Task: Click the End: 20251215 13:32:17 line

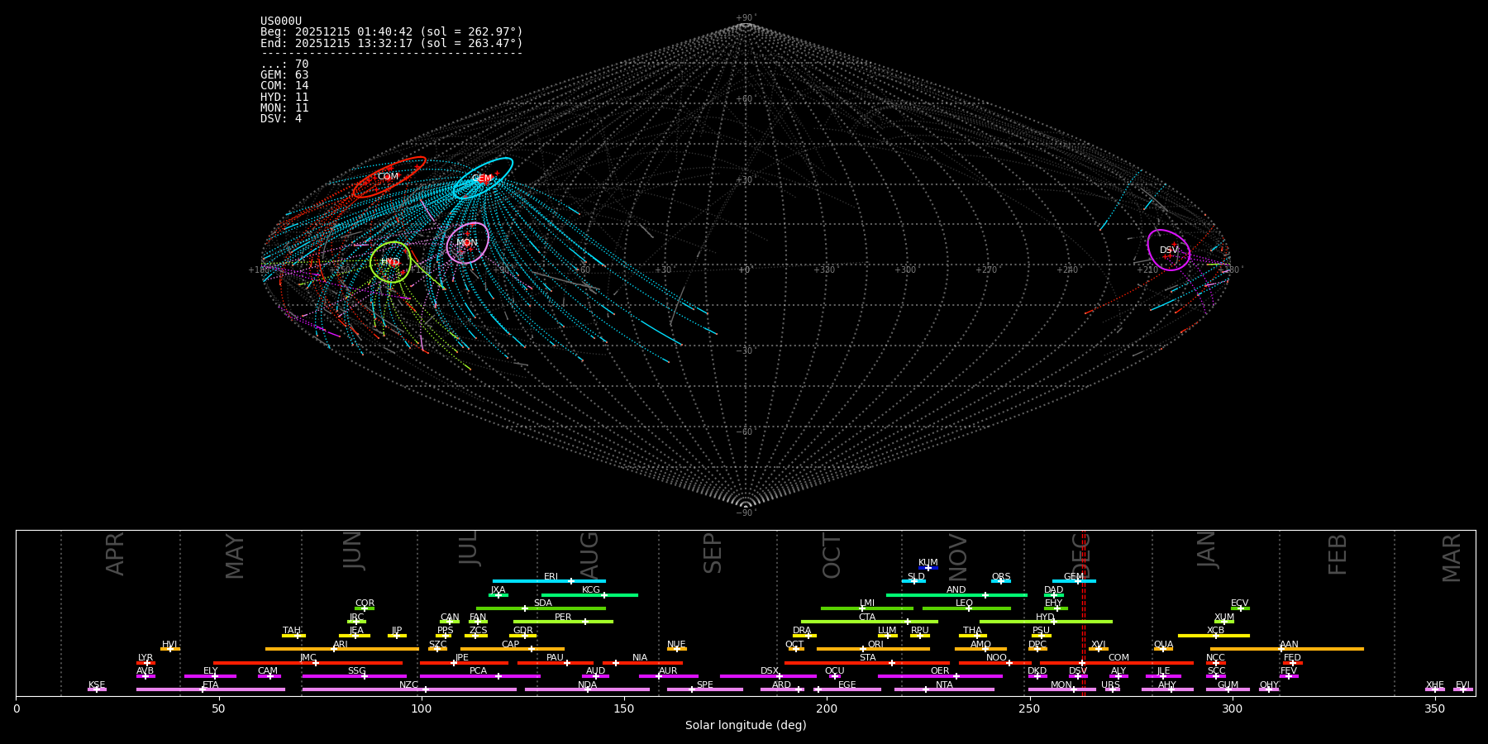Action: point(392,43)
